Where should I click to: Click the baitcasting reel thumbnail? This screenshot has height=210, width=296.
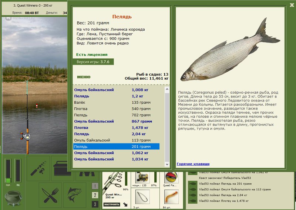point(142,178)
